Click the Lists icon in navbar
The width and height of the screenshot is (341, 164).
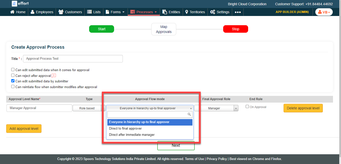(89, 12)
